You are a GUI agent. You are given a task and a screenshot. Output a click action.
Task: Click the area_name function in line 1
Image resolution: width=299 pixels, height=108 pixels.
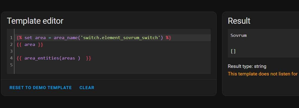point(66,38)
